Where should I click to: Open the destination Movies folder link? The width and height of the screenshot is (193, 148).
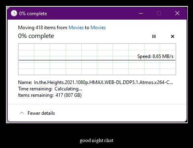coord(98,28)
